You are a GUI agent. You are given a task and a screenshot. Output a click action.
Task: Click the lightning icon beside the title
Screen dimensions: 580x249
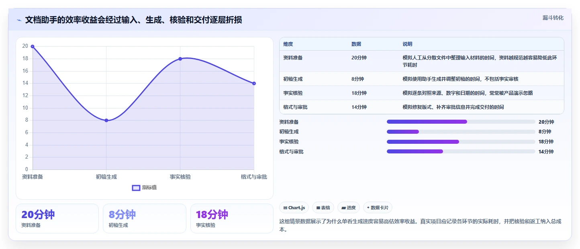click(19, 20)
